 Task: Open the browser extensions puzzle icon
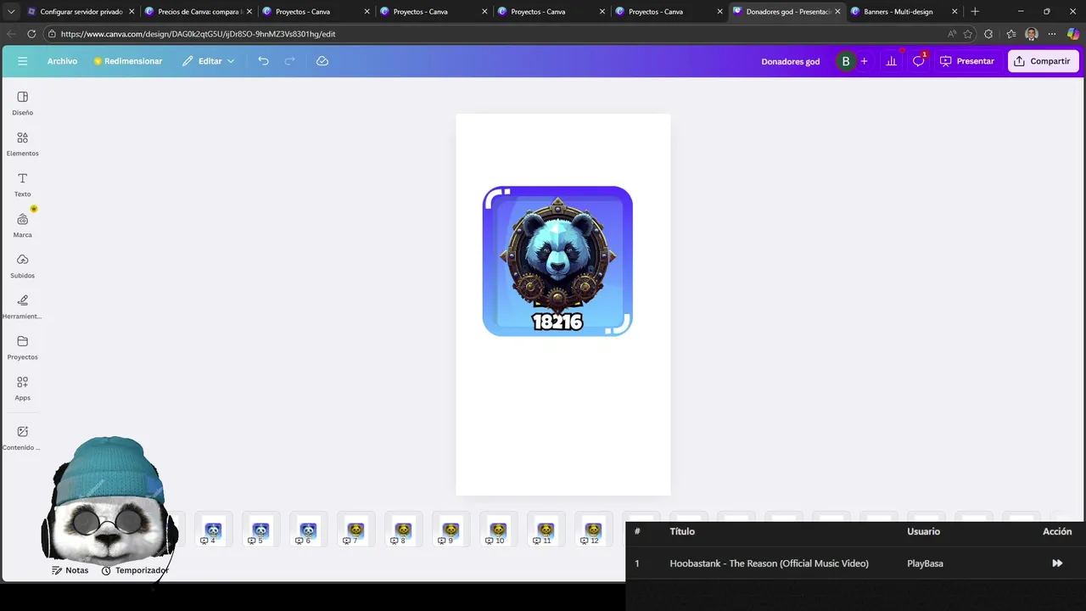click(988, 34)
